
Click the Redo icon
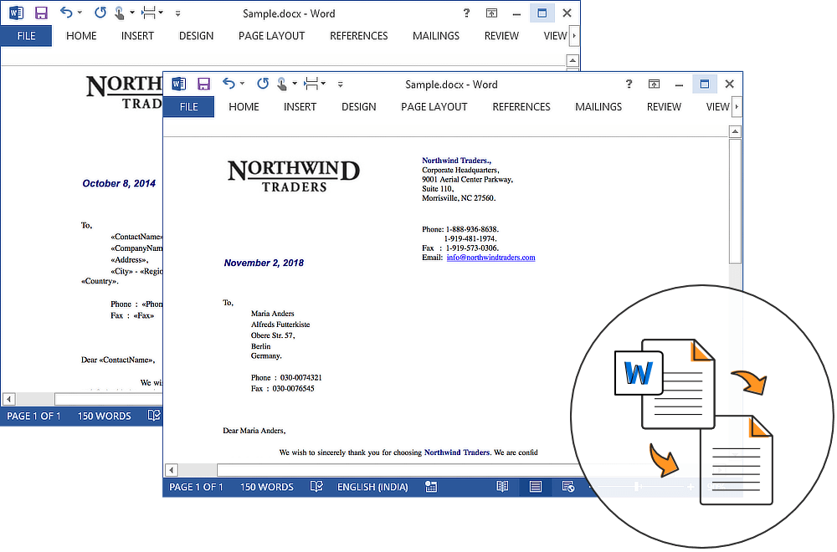tap(263, 84)
